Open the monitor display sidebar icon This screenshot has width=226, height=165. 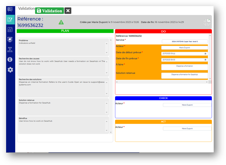(10, 40)
